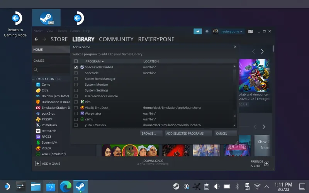Open the Bluetooth tray icon

238,186
